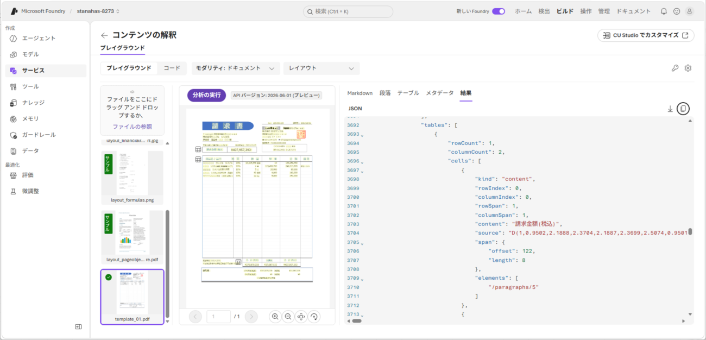
Task: Copy the JSON result to clipboard
Action: pyautogui.click(x=683, y=109)
